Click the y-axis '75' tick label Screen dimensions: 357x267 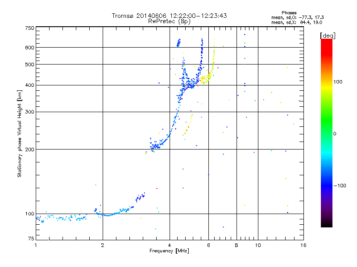point(31,239)
